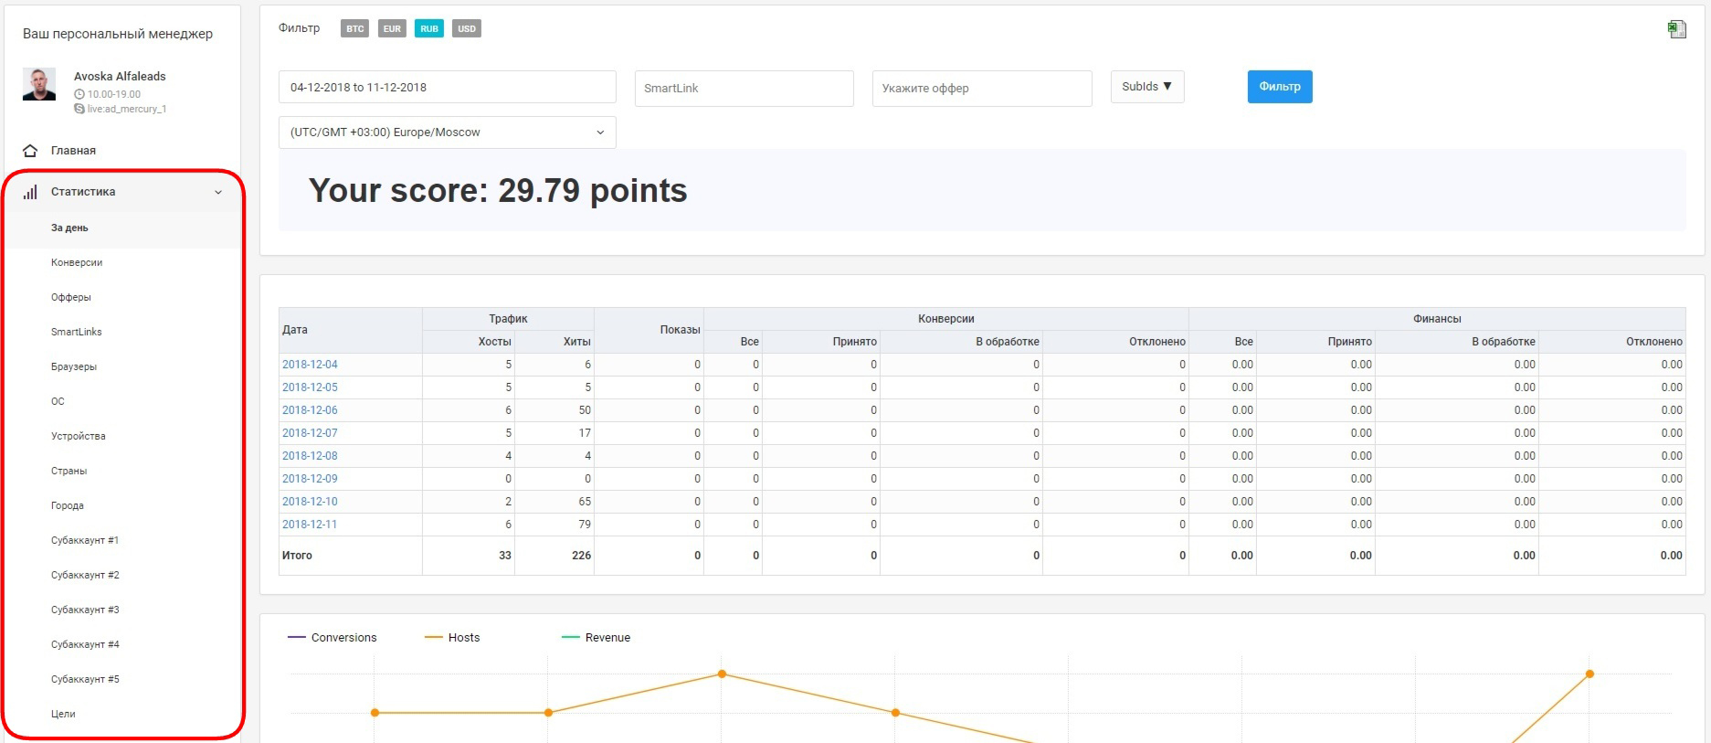Open the Цели menu item

63,714
